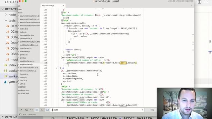Toggle whole word matching option
Screen dimensions: 212x119
pos(31,110)
